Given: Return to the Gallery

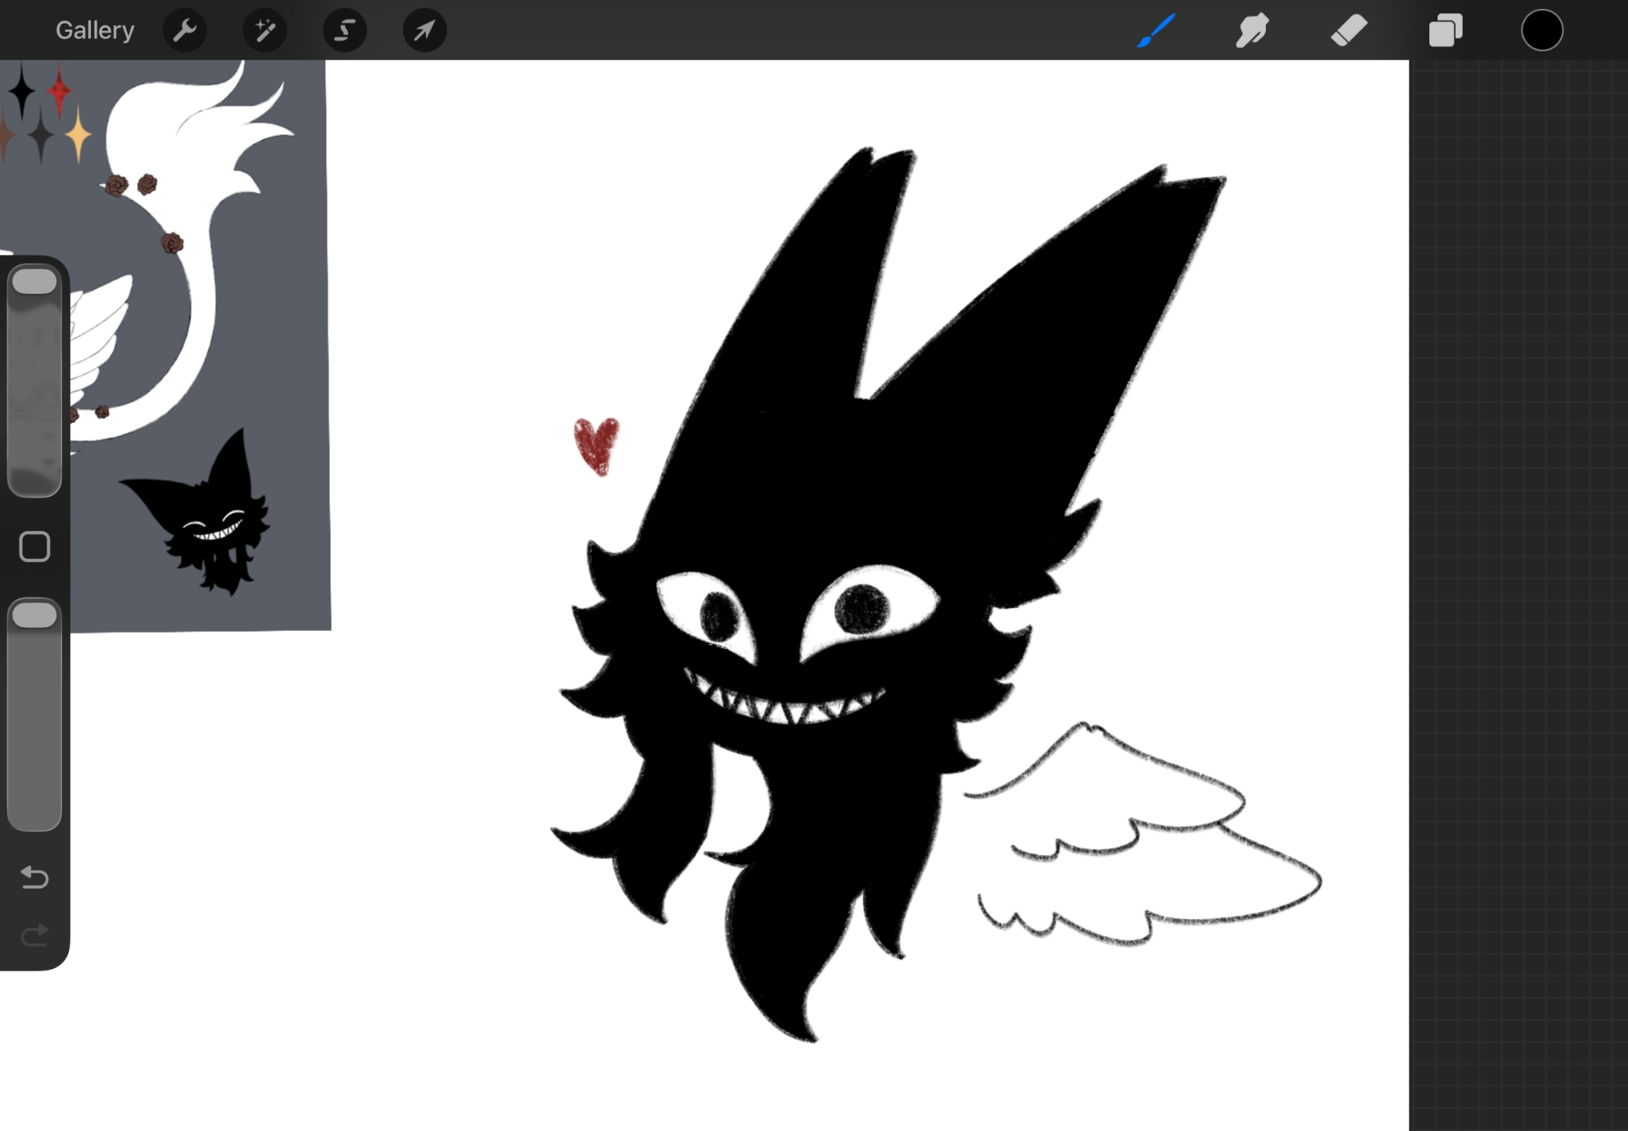Looking at the screenshot, I should [94, 31].
